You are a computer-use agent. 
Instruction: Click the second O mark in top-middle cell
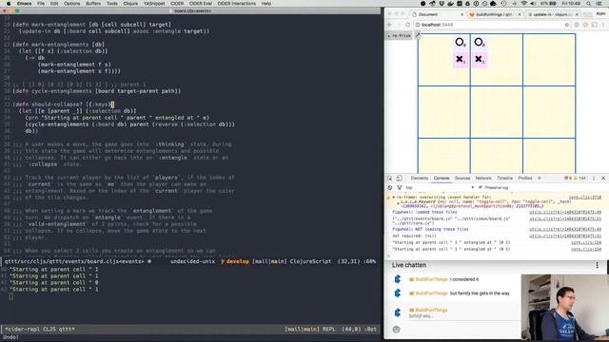tap(480, 42)
